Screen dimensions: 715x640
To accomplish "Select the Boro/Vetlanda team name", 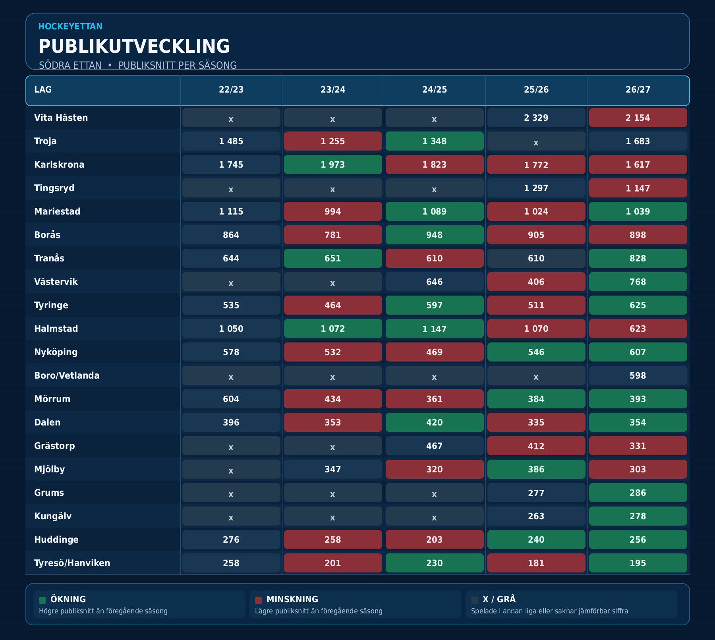I will click(67, 375).
